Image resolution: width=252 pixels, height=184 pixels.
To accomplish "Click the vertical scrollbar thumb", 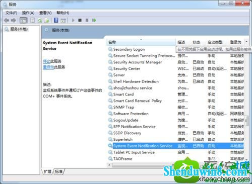I will click(x=246, y=120).
